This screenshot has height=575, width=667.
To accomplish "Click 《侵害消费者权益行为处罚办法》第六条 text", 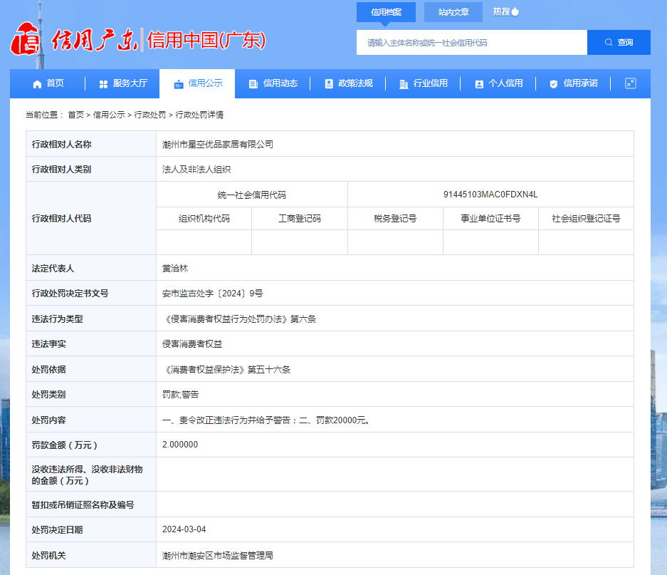I will [x=239, y=319].
